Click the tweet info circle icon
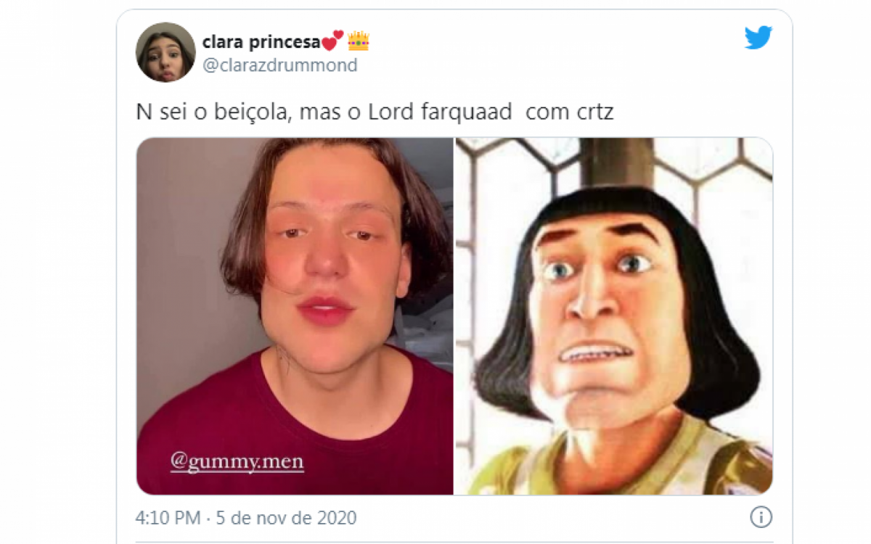 (x=761, y=517)
